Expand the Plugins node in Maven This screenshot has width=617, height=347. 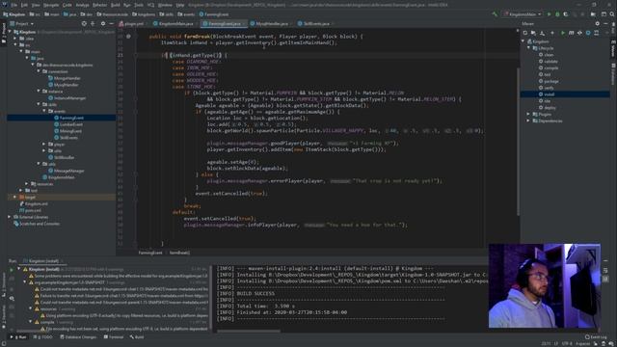tap(529, 114)
